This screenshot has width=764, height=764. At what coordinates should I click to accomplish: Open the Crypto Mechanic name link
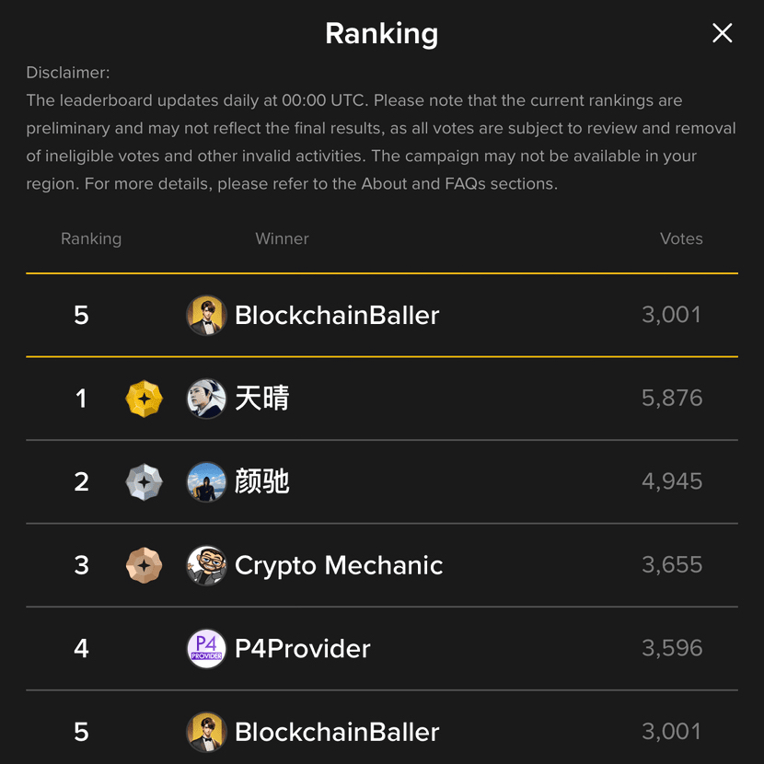tap(339, 565)
